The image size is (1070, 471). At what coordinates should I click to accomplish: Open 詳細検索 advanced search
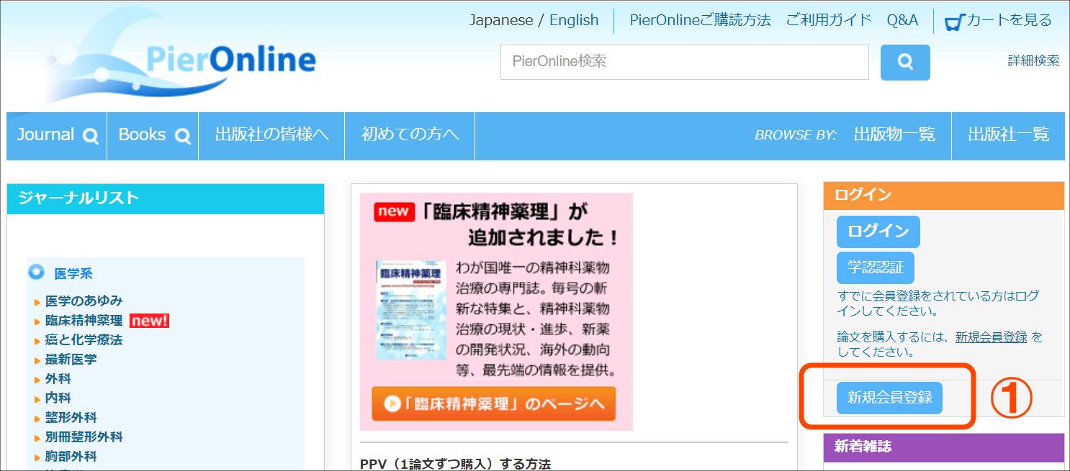tap(1033, 61)
